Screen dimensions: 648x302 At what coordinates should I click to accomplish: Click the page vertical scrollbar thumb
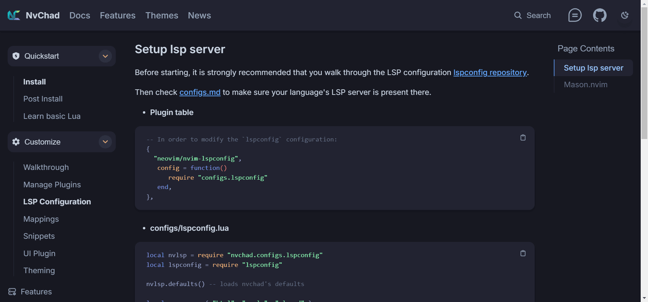[645, 72]
